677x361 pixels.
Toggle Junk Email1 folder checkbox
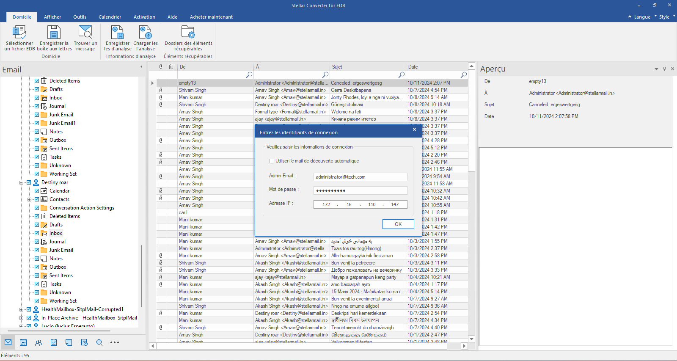(37, 123)
